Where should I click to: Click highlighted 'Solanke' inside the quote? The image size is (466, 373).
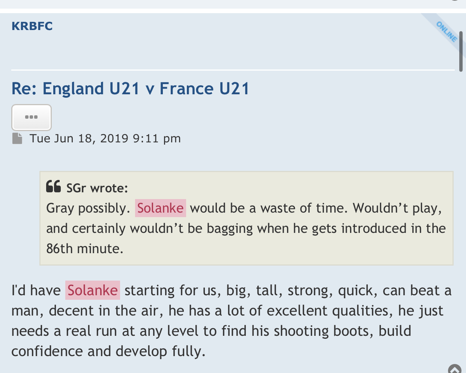[x=160, y=208]
